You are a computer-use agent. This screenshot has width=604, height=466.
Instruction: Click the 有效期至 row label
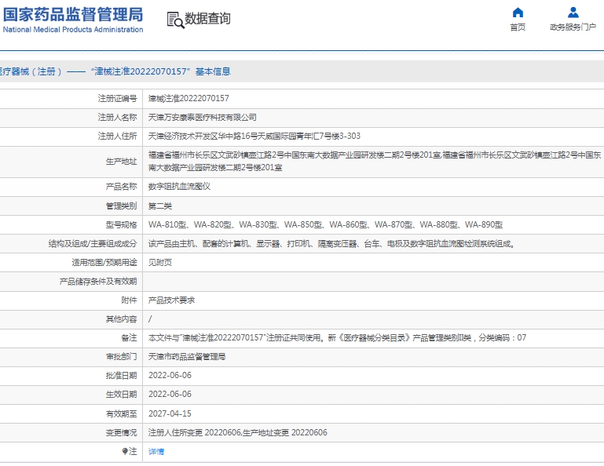121,413
